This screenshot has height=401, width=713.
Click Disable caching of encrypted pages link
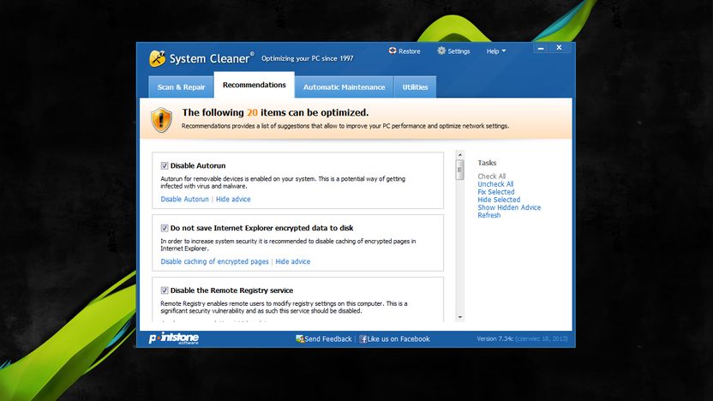click(214, 261)
